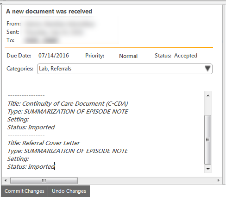Click the notes scroll up arrow
The width and height of the screenshot is (226, 197).
[208, 95]
